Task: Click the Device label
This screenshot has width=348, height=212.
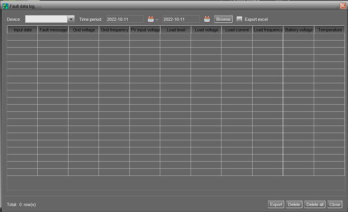Action: click(x=13, y=19)
